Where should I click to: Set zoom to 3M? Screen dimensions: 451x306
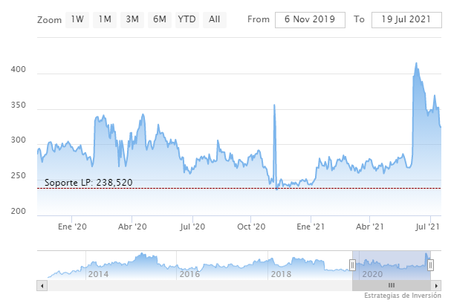click(x=132, y=19)
